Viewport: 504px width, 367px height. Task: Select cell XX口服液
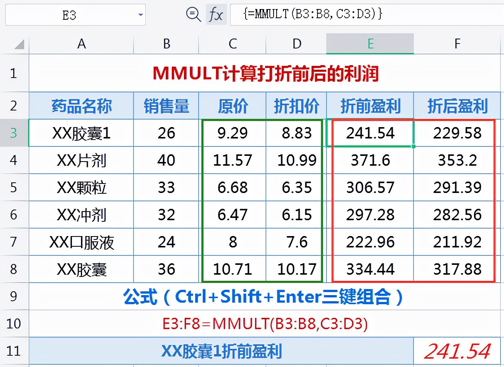point(81,242)
